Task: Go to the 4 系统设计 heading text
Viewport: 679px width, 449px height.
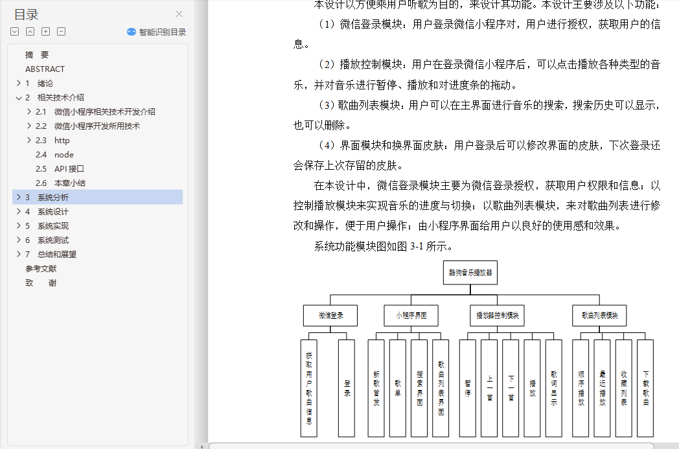Action: (x=47, y=212)
